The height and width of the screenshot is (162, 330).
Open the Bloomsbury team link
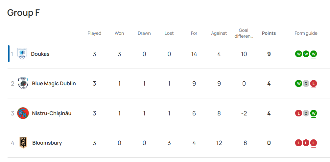[47, 143]
